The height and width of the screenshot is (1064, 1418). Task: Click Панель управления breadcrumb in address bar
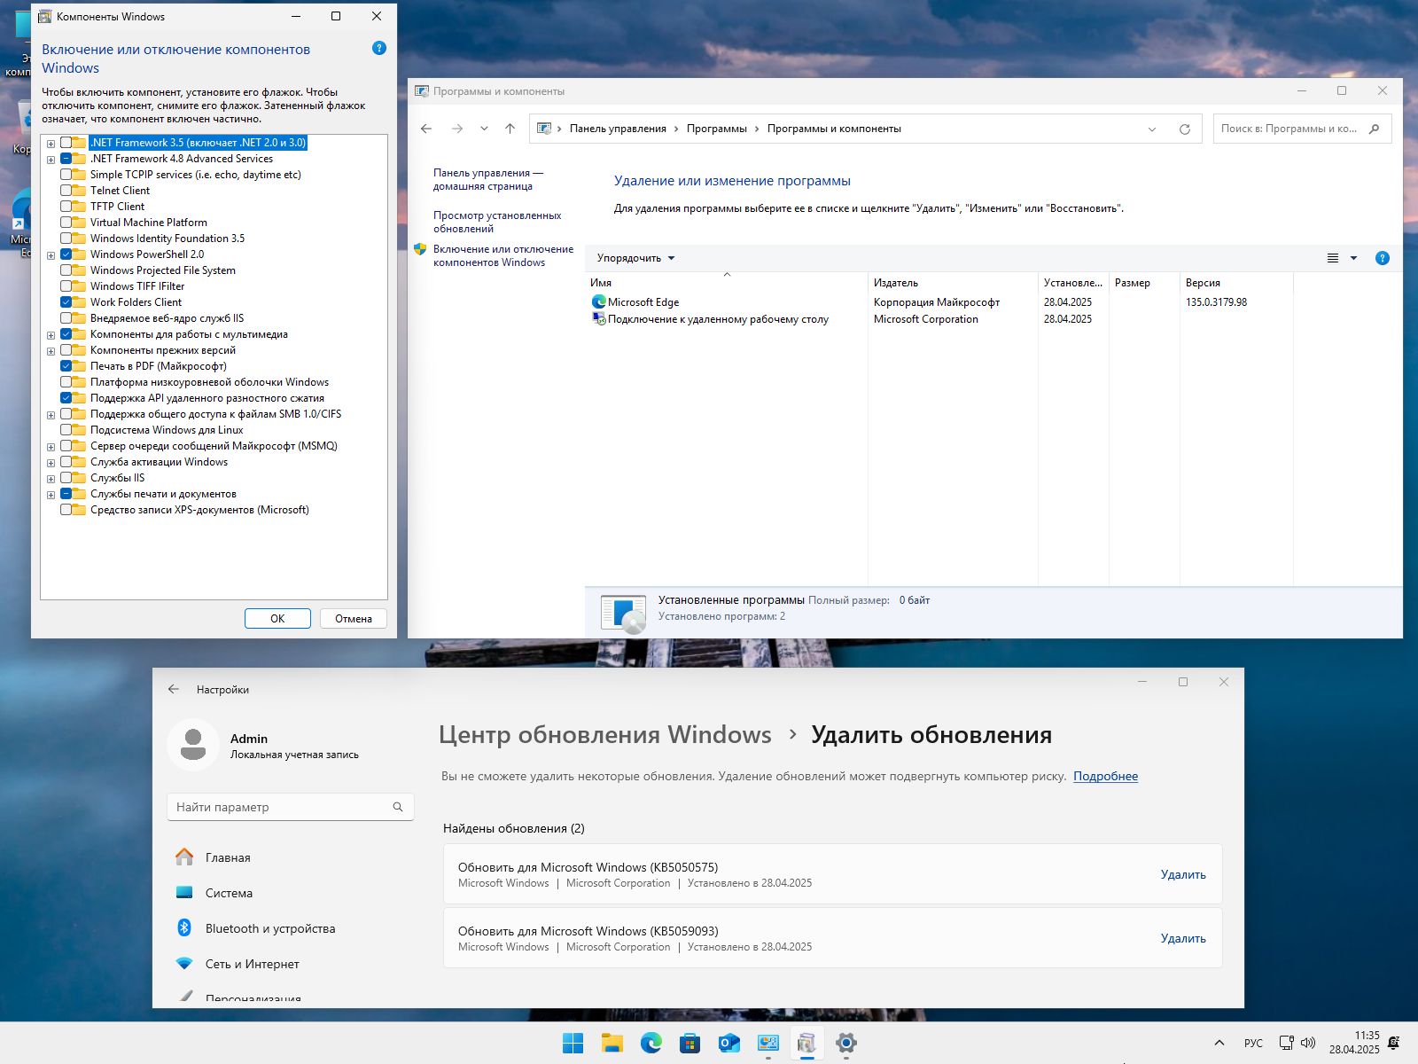(618, 129)
